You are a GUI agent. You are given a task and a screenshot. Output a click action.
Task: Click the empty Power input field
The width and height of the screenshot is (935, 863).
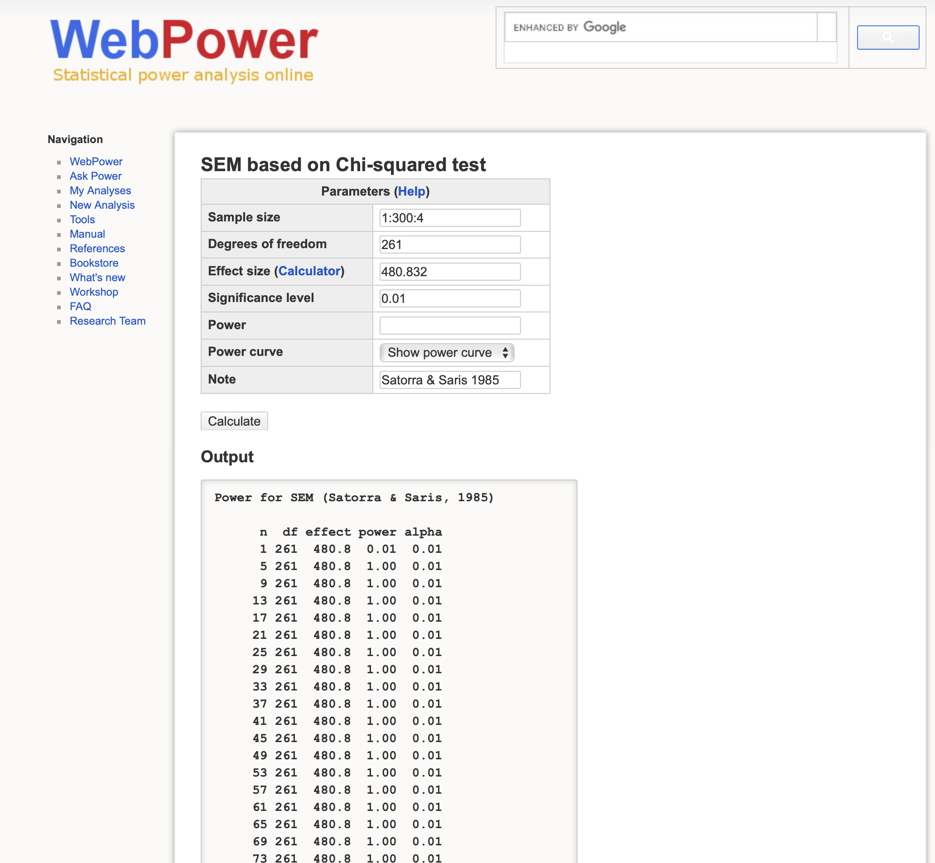point(449,326)
